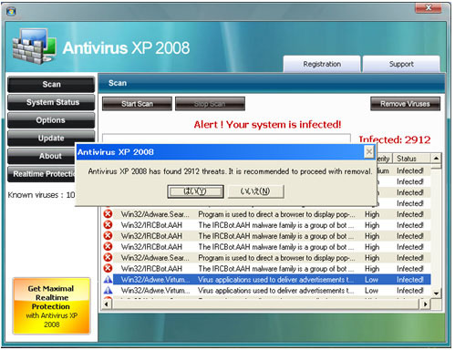Click the scroll down arrow of the threat list

[436, 293]
